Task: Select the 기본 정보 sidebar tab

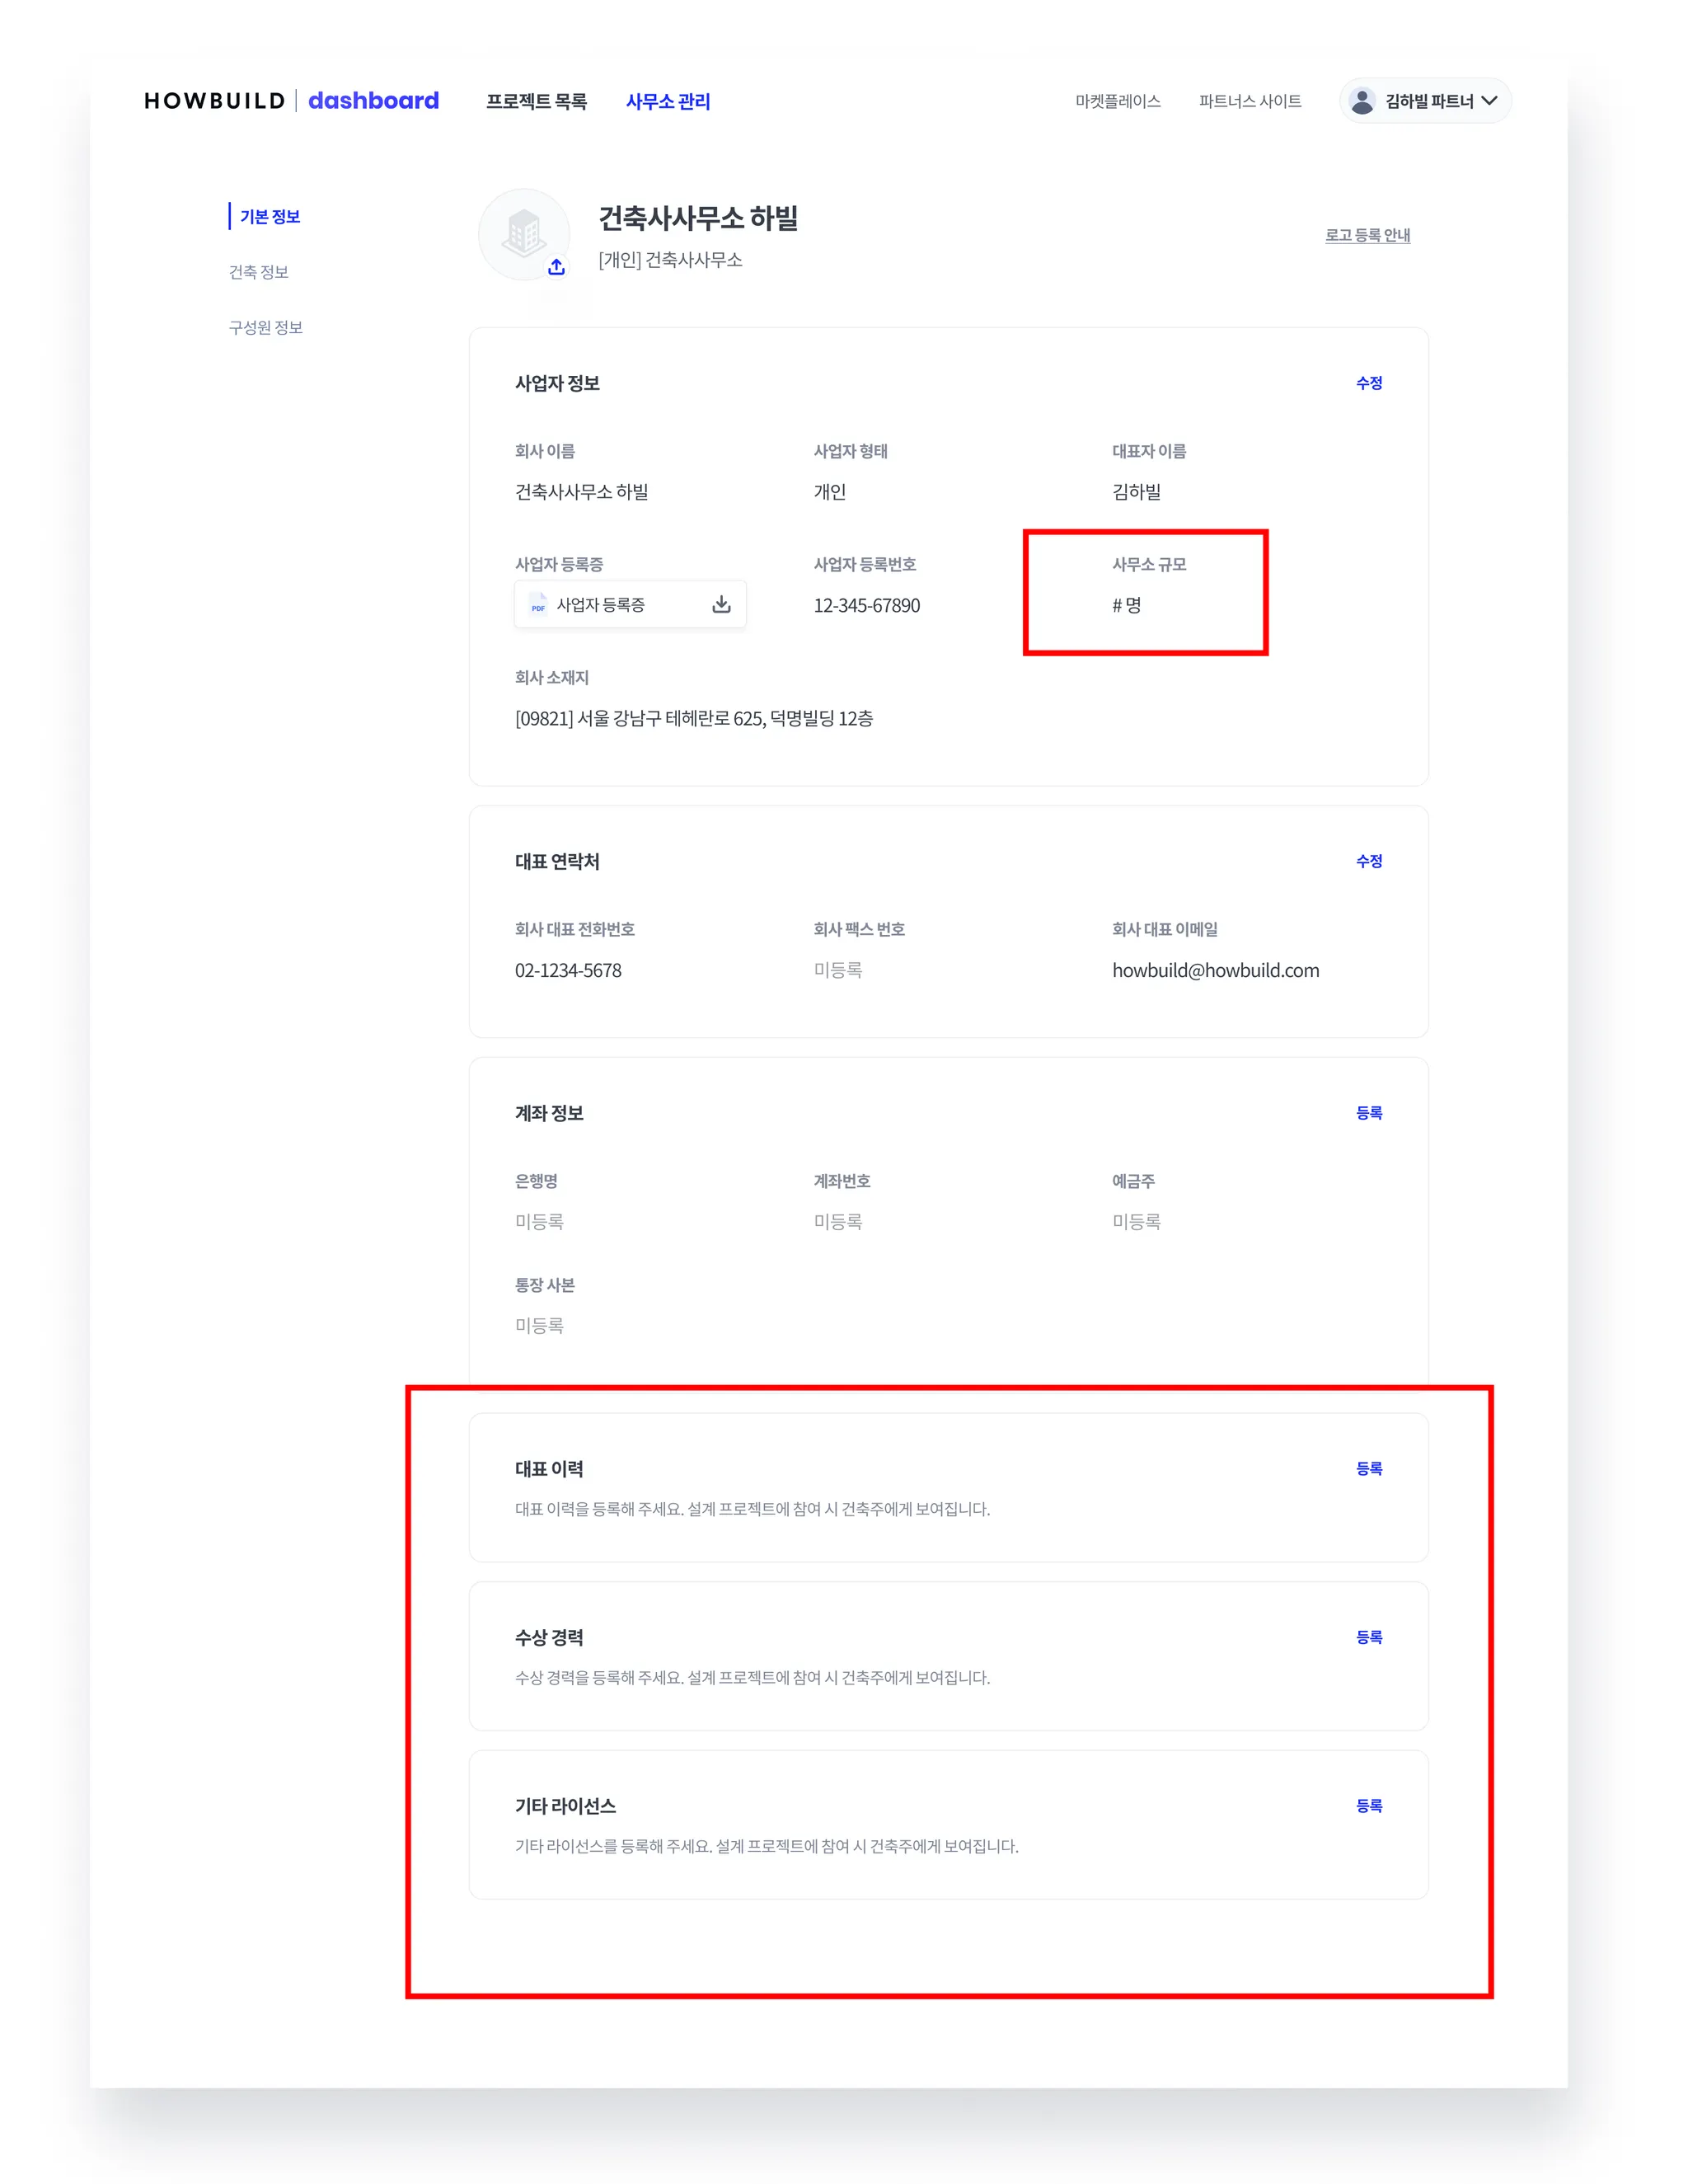Action: pos(270,217)
